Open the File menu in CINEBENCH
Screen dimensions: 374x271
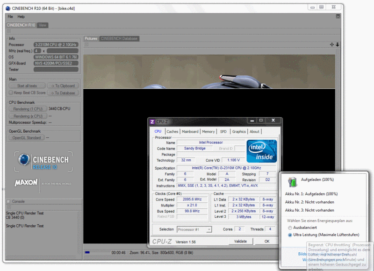pyautogui.click(x=10, y=17)
